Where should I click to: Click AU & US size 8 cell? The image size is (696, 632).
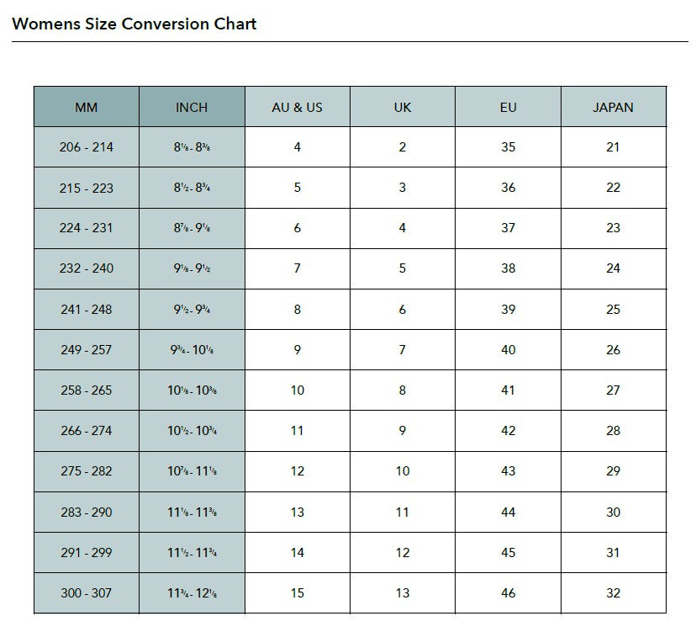click(298, 310)
